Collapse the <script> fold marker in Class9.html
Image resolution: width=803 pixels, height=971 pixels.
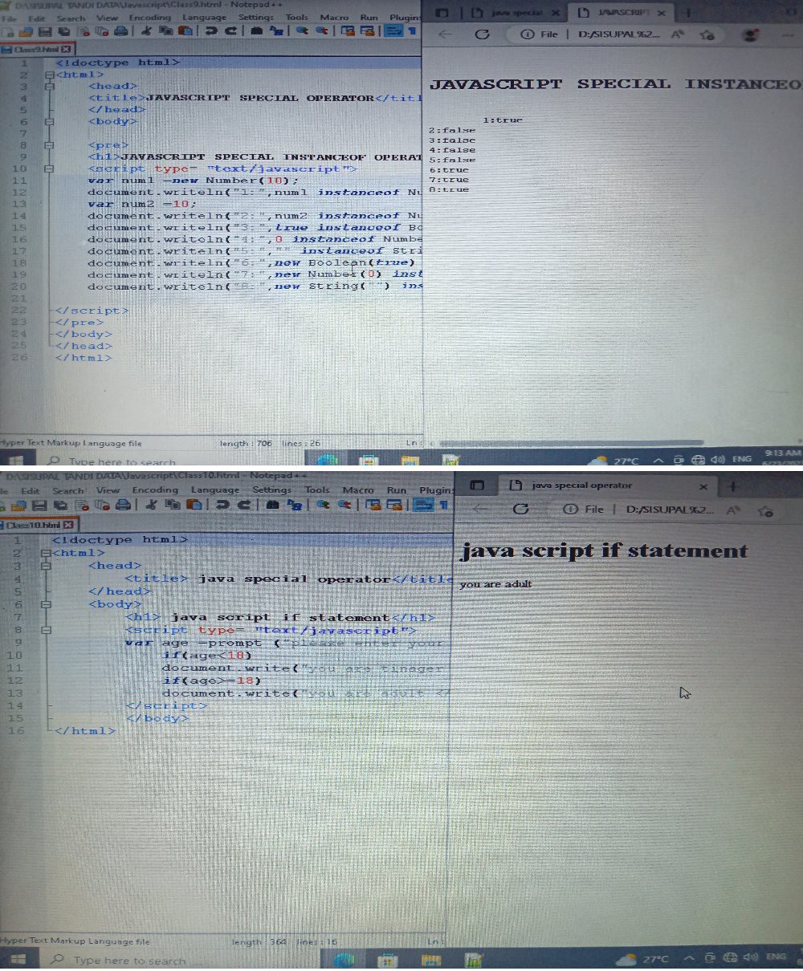49,169
